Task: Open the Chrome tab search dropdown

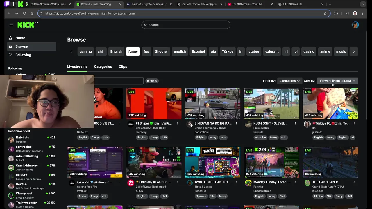Action: pyautogui.click(x=363, y=4)
